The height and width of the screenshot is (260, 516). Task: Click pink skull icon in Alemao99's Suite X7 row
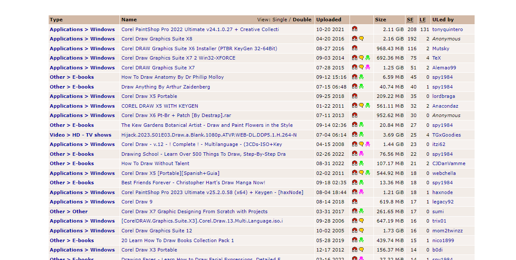[367, 67]
